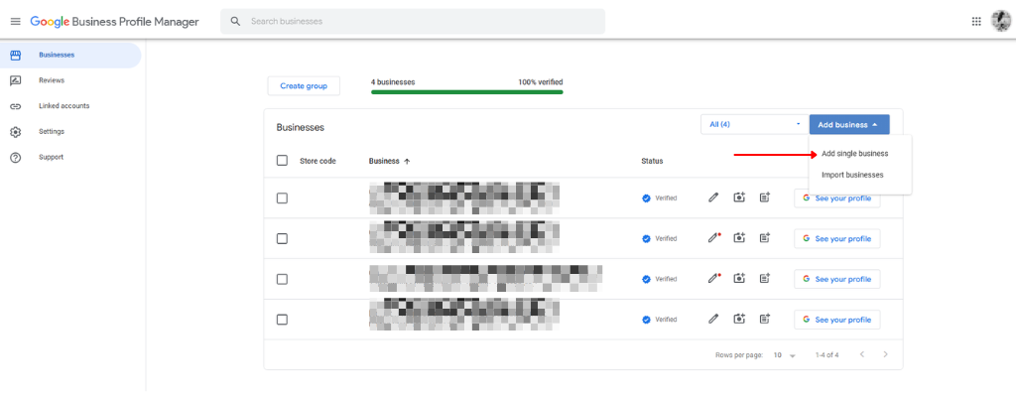This screenshot has width=1016, height=397.
Task: Go to the next page arrow
Action: pos(885,354)
